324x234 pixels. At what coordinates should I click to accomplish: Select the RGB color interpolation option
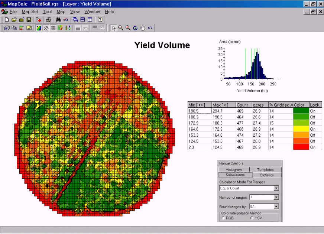tap(223, 218)
